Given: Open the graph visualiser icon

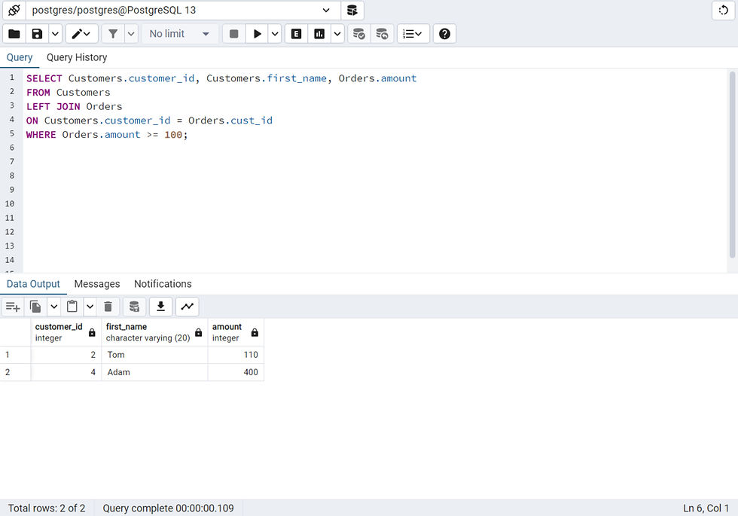Looking at the screenshot, I should tap(187, 307).
